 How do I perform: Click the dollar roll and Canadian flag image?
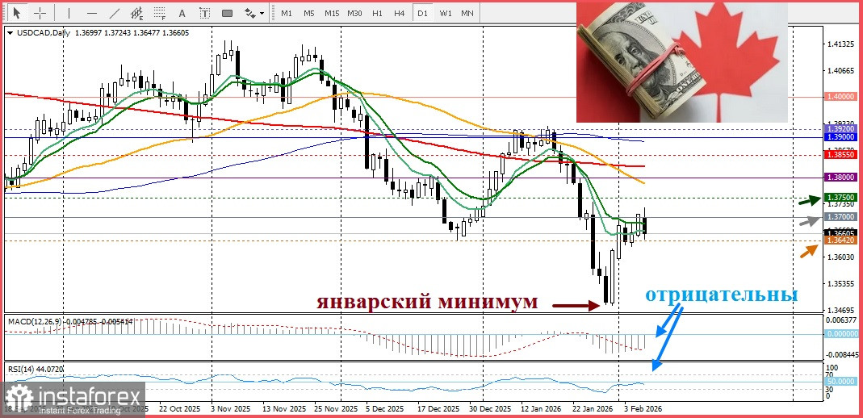[x=682, y=61]
